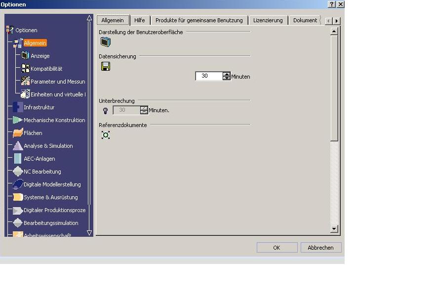This screenshot has height=307, width=434.
Task: Click the Datensicherung minutes value field
Action: click(209, 76)
